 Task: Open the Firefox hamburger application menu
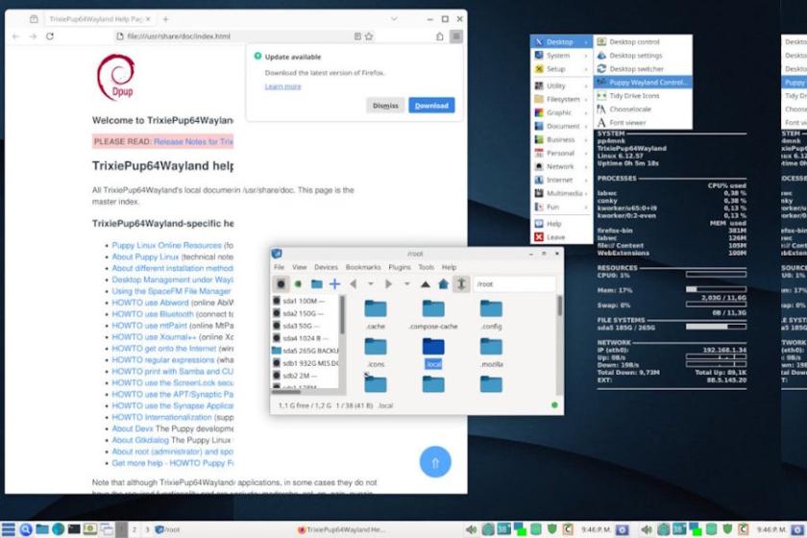coord(456,37)
